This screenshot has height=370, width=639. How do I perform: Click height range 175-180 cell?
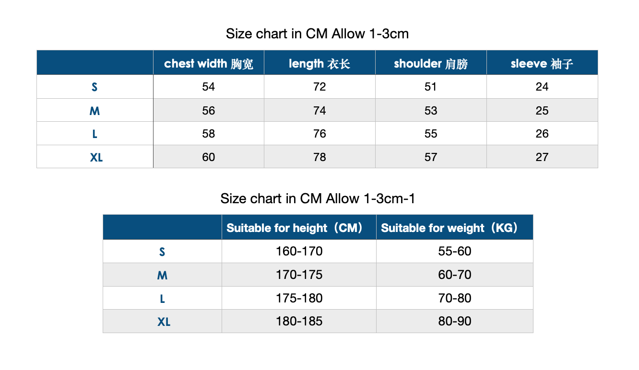pos(299,298)
